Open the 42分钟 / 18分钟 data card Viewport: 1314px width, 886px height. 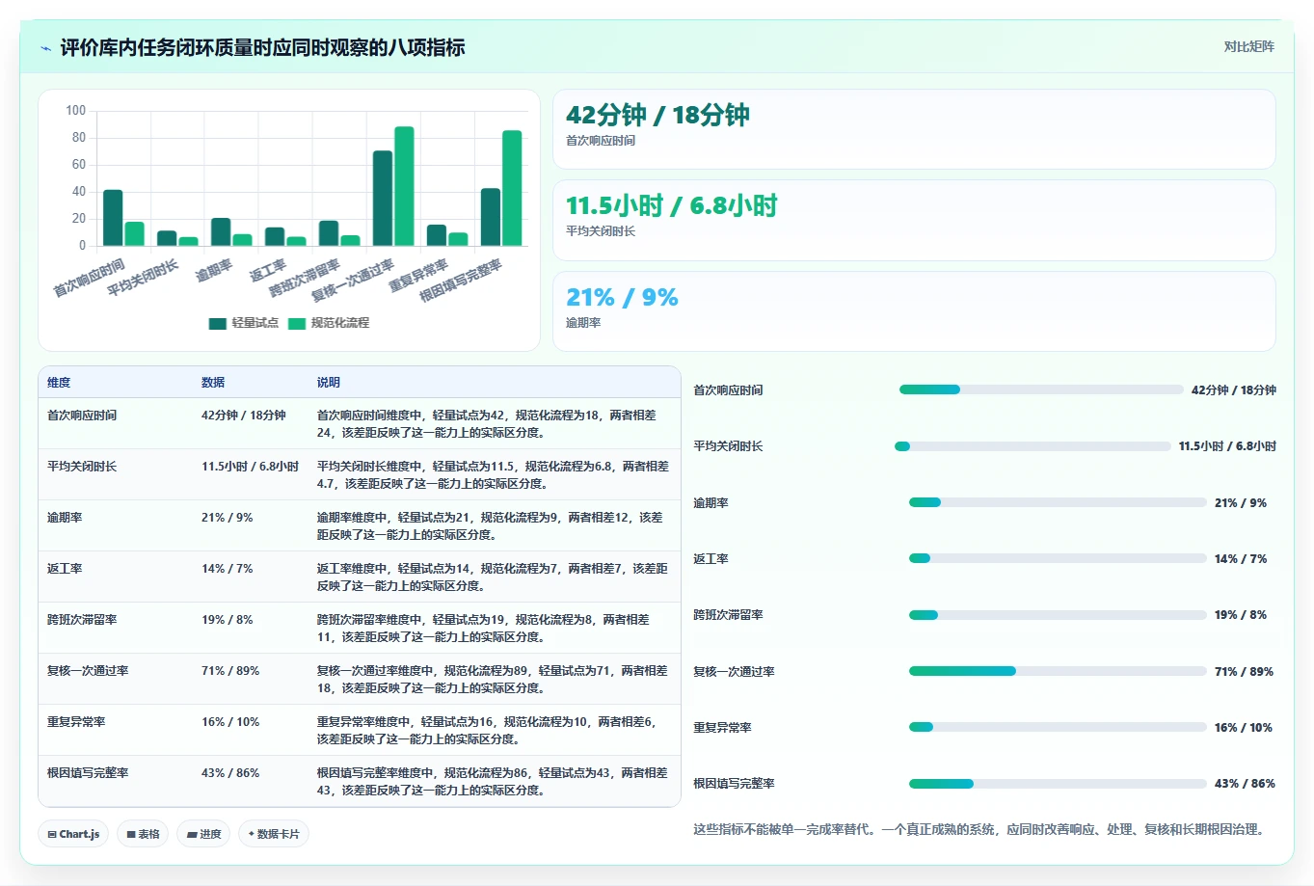pos(914,129)
